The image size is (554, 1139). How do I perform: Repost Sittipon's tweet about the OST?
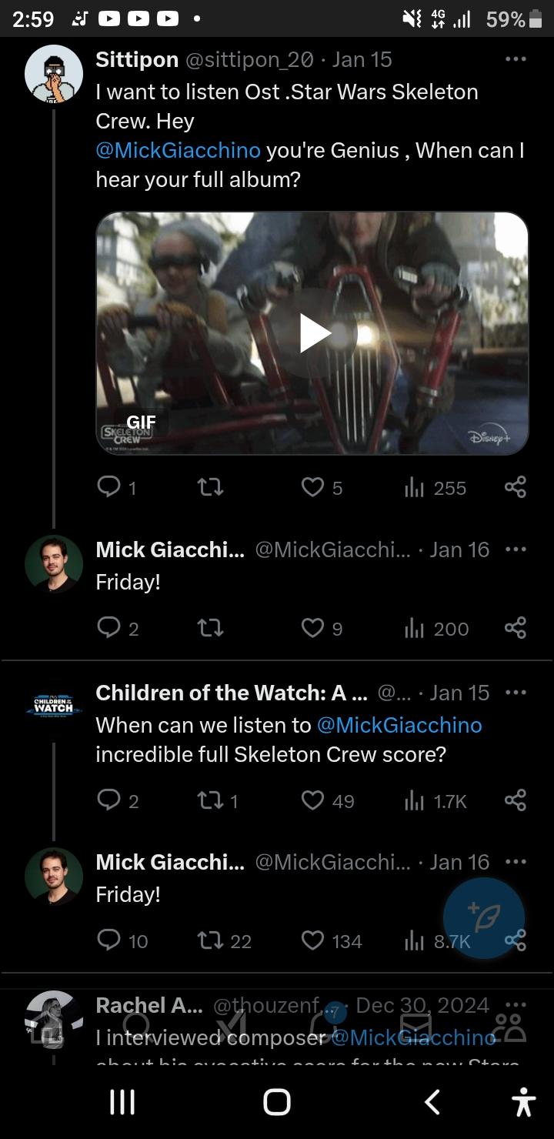click(x=210, y=487)
